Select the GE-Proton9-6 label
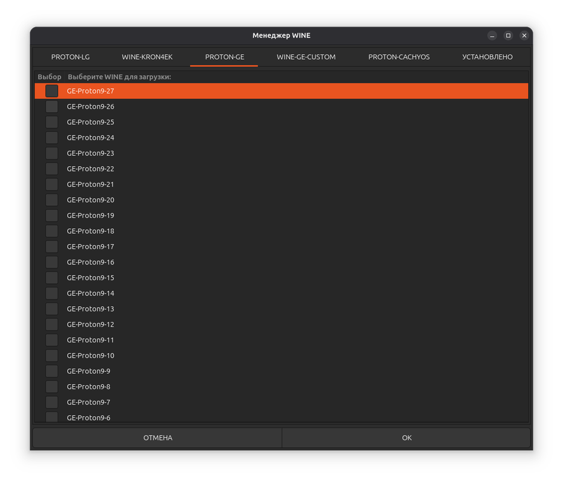This screenshot has width=563, height=483. tap(88, 418)
